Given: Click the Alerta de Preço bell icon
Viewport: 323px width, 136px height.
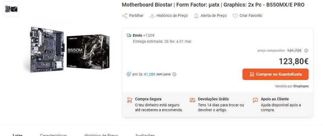Looking at the screenshot, I should [196, 16].
